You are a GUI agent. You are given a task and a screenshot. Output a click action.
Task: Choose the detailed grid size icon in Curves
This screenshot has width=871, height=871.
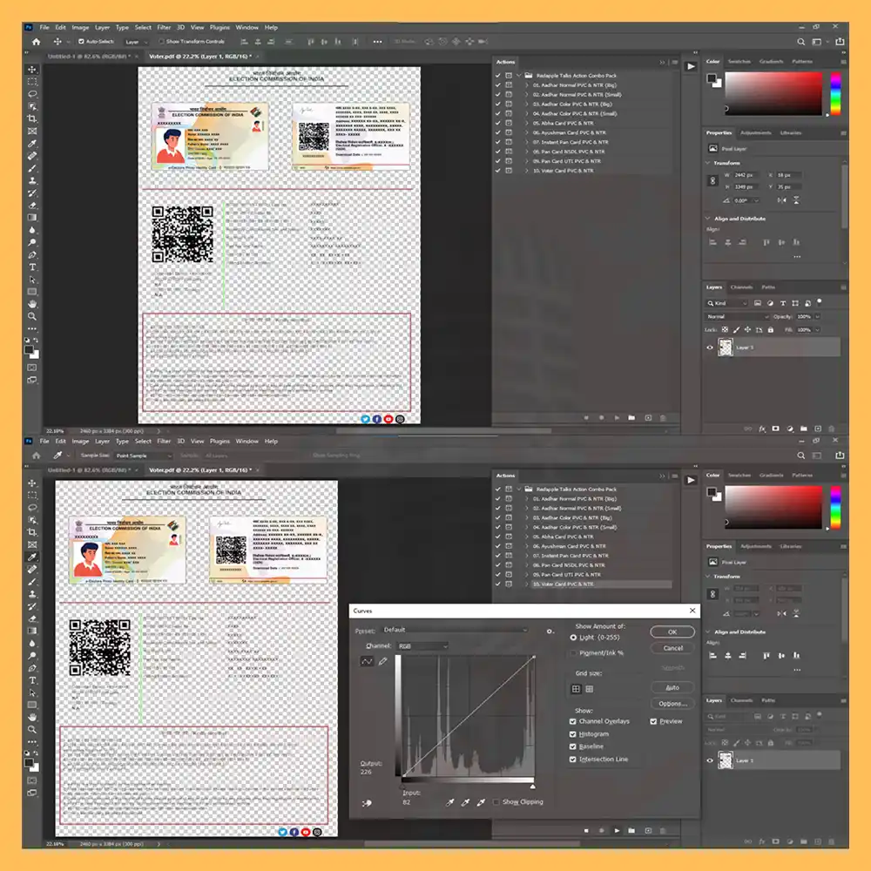[590, 689]
